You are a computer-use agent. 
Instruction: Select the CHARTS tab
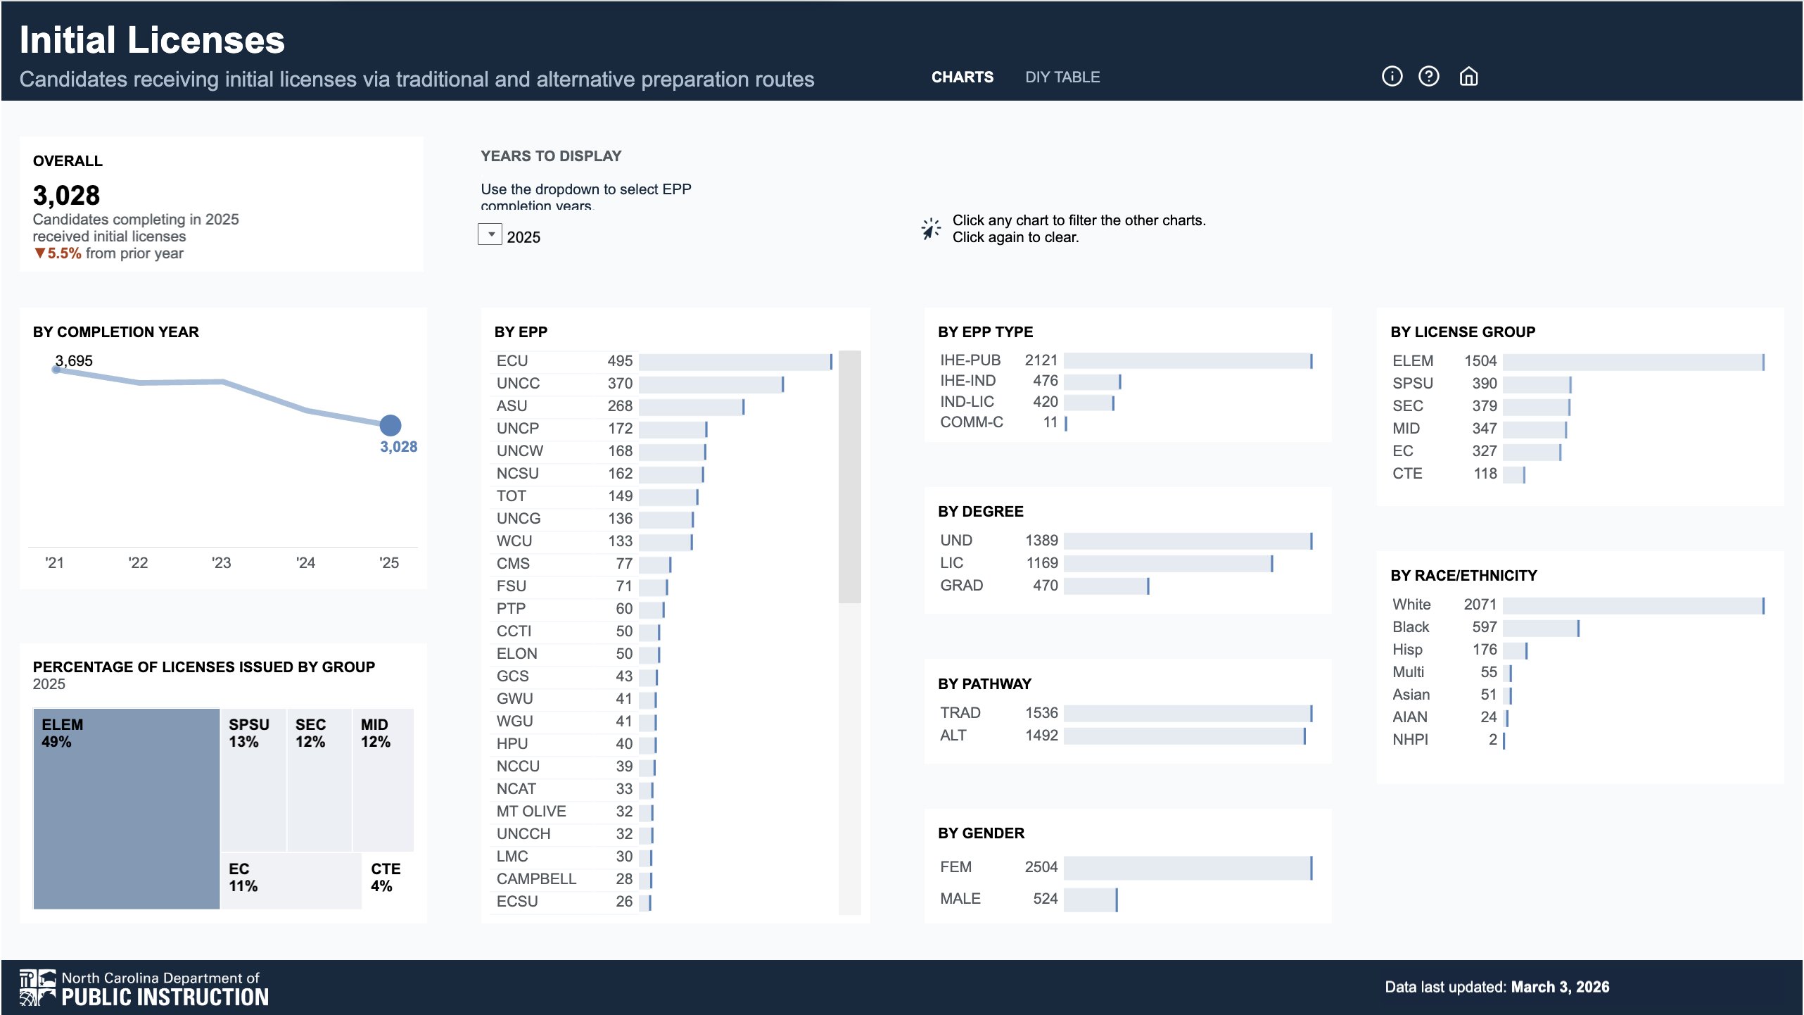click(x=962, y=77)
